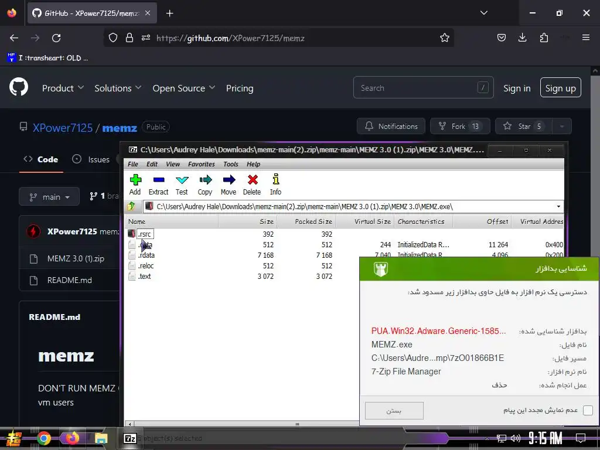Open the Firefox list all tabs chevron
The width and height of the screenshot is (600, 450).
(x=483, y=13)
